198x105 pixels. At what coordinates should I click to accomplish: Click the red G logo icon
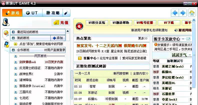[79, 26]
